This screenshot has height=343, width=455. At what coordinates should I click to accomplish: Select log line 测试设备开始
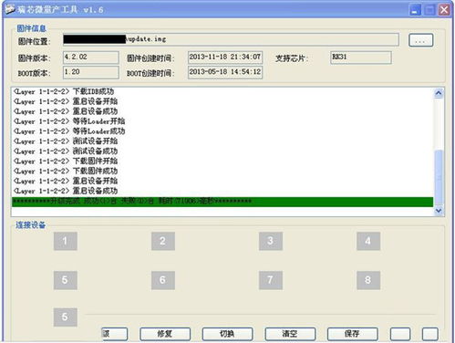[x=66, y=141]
